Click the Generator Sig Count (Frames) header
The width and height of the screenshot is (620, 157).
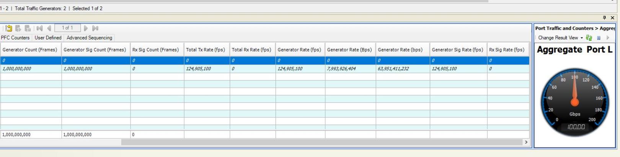click(x=96, y=50)
